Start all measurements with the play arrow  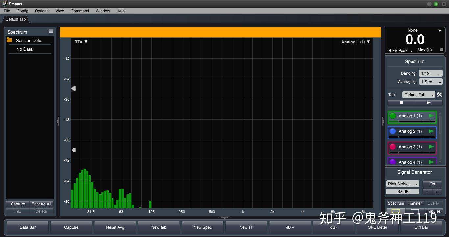(429, 103)
